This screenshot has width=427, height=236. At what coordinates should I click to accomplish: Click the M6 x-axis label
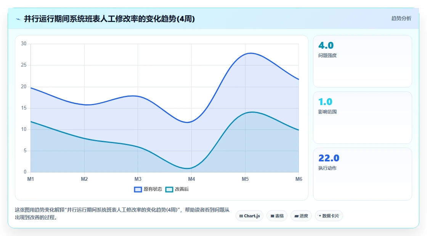(x=299, y=179)
